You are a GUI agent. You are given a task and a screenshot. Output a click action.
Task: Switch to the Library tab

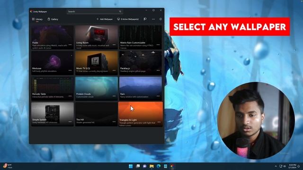tap(37, 19)
